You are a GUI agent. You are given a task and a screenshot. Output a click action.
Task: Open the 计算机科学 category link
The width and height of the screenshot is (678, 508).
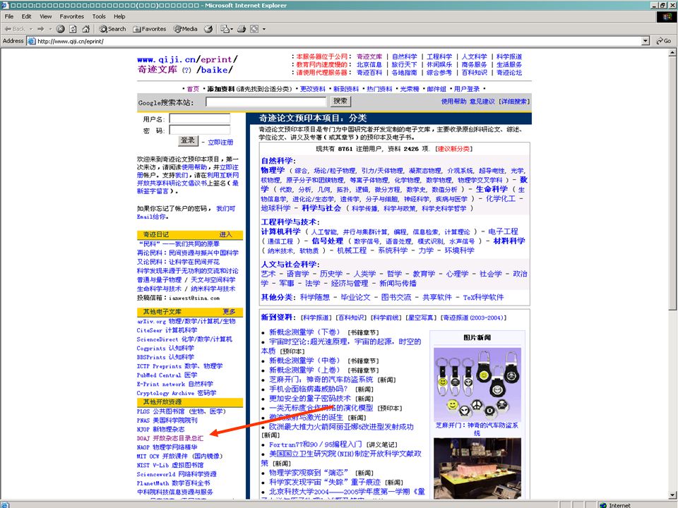tap(280, 231)
